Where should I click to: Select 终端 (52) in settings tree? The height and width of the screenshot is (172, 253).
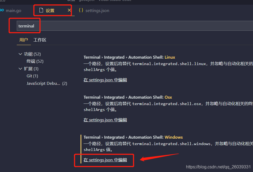[x=35, y=61]
